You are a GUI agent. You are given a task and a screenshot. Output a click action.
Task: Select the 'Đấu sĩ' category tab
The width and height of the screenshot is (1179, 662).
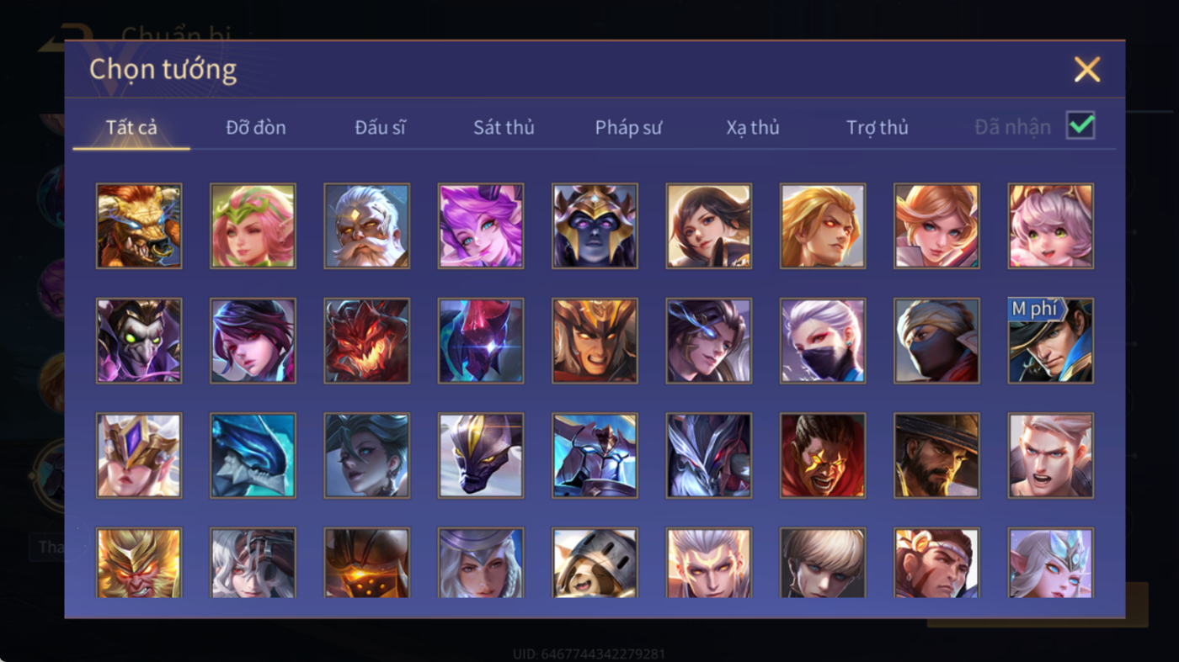click(x=380, y=128)
